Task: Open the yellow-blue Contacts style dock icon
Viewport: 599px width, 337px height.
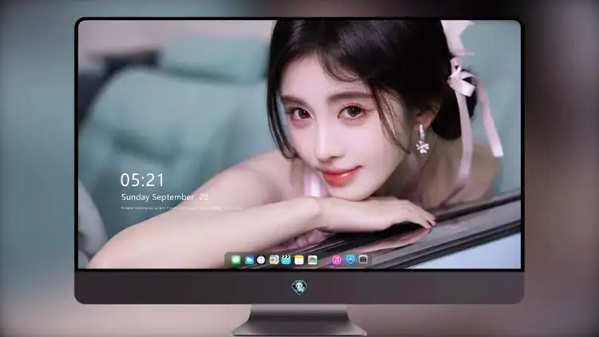Action: [x=274, y=260]
